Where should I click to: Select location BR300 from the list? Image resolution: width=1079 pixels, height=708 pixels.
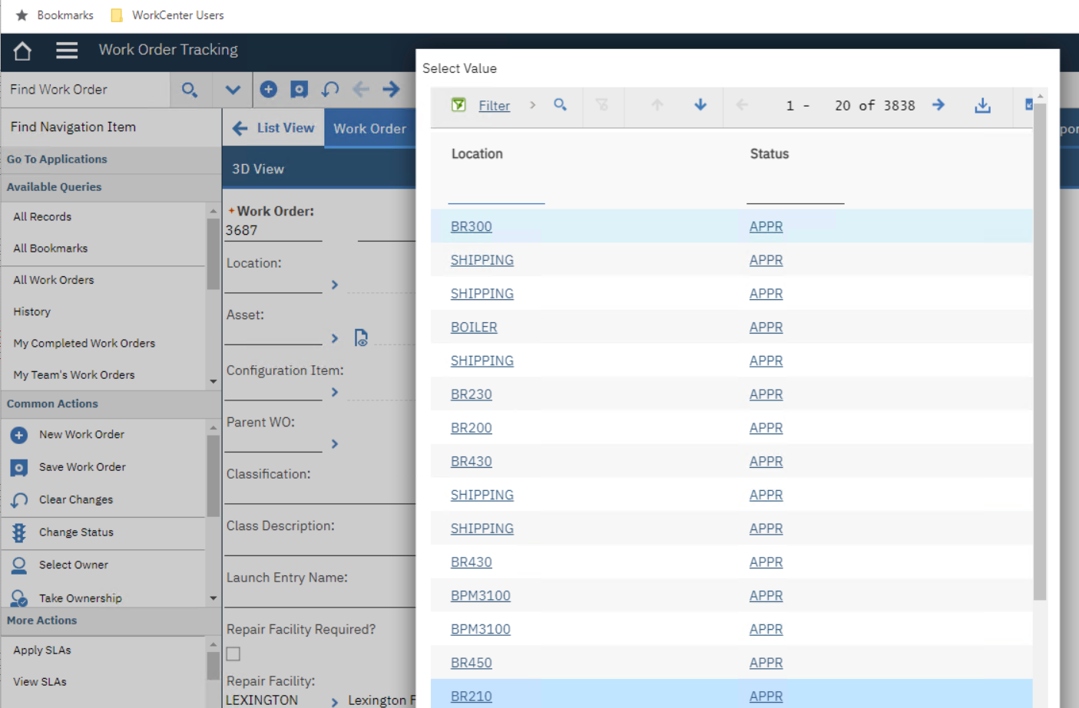click(x=472, y=226)
